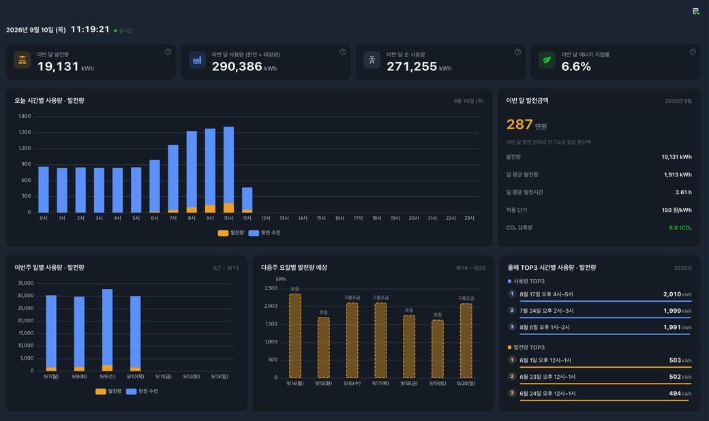Click the 271,255 kWh net usage value
The width and height of the screenshot is (709, 421).
419,66
